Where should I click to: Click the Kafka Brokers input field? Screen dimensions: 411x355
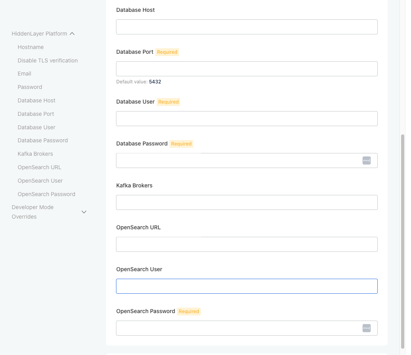click(x=246, y=202)
